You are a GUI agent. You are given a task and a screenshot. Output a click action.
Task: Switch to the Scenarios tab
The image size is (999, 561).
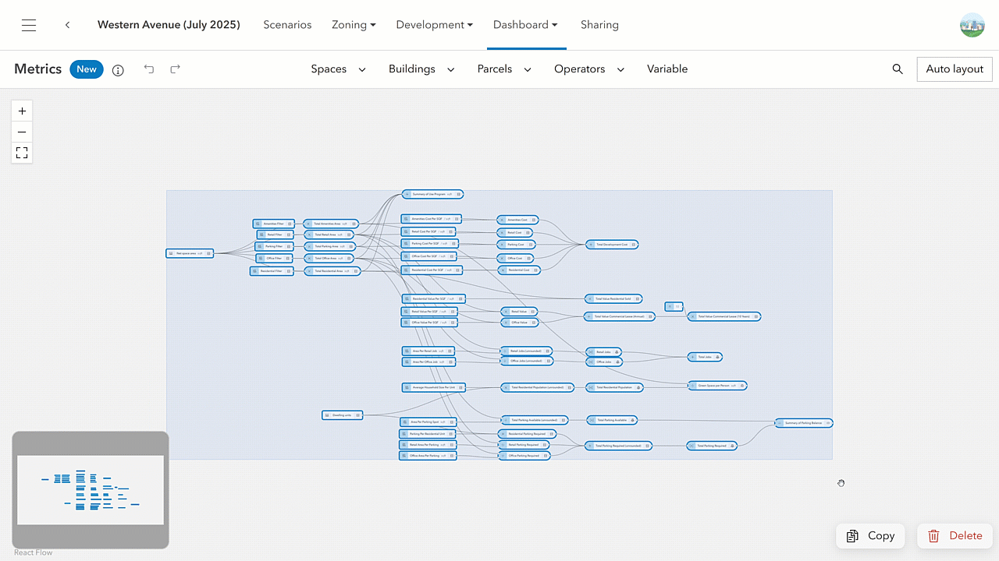coord(287,24)
